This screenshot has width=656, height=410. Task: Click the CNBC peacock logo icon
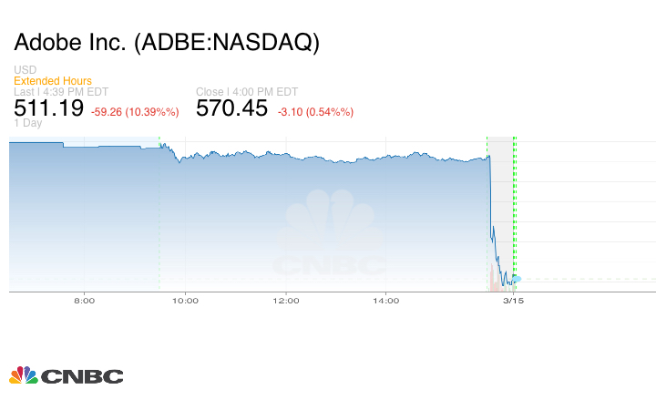coord(24,375)
